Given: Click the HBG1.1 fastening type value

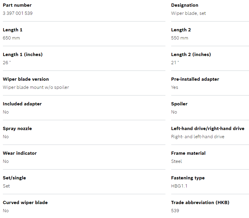Looking at the screenshot, I should (x=179, y=186).
